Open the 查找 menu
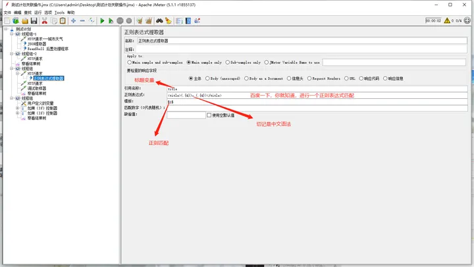This screenshot has width=474, height=267. pyautogui.click(x=28, y=13)
